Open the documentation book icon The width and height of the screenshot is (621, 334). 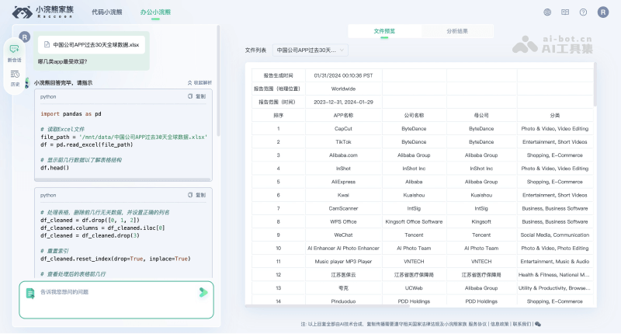click(565, 12)
